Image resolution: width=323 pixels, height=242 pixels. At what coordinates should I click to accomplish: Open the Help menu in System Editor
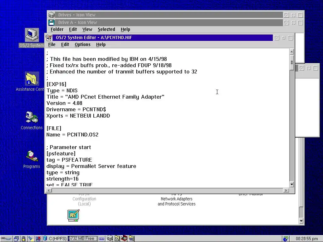point(101,44)
